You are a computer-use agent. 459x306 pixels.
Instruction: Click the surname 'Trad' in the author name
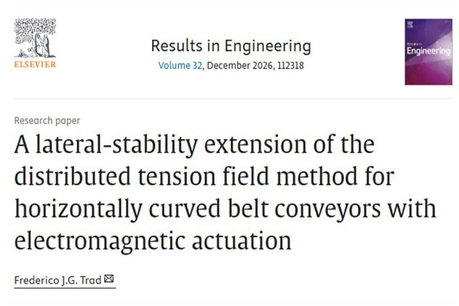pos(90,280)
